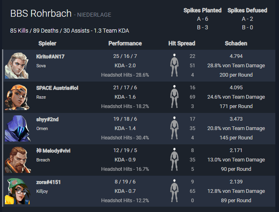This screenshot has height=212, width=279.
Task: Open player profile shyy#2nd
Action: pos(47,119)
